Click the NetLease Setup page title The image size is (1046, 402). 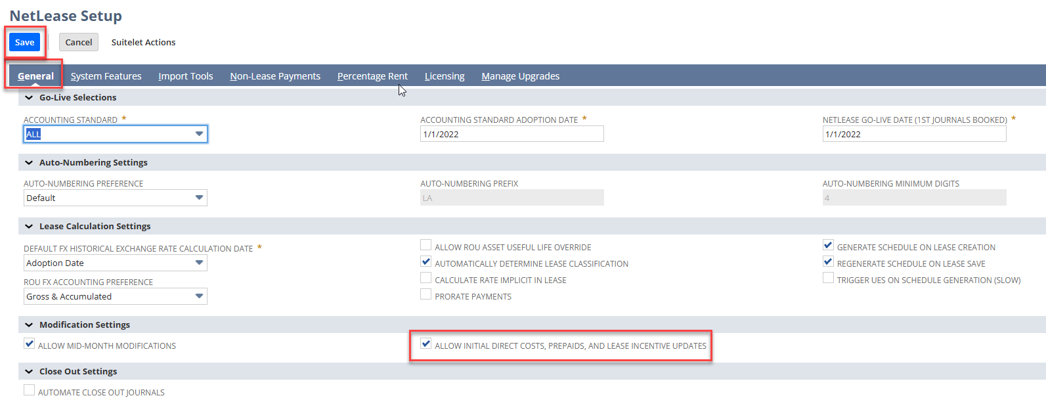coord(66,16)
